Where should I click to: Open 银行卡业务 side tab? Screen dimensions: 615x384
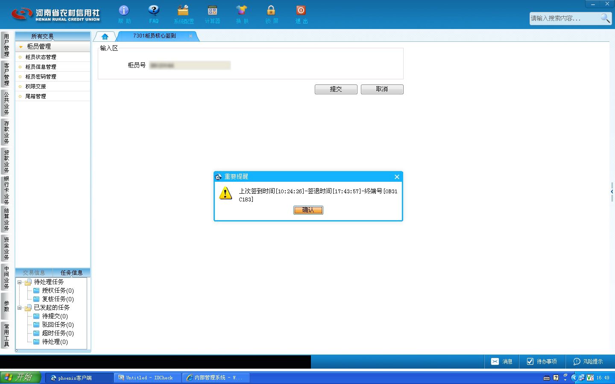click(6, 190)
